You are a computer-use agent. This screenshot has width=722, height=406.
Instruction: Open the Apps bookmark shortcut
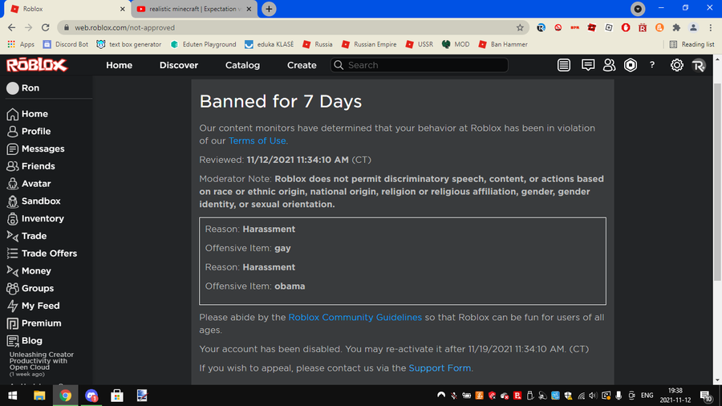pyautogui.click(x=21, y=44)
